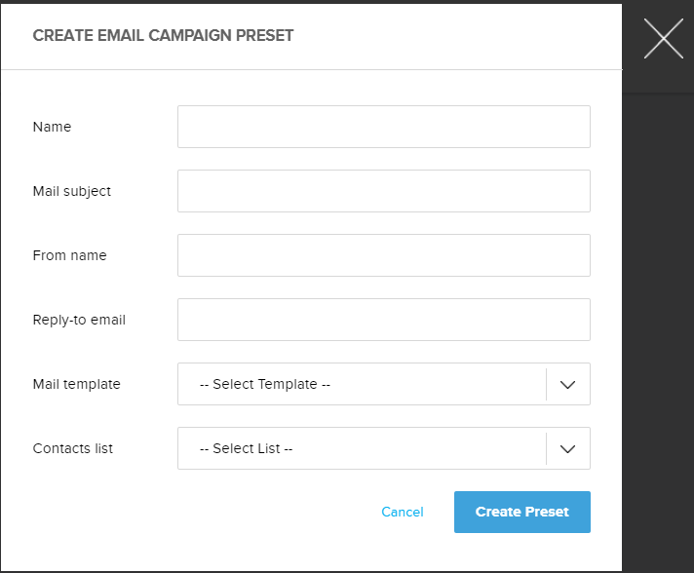Click the Reply-to email label
This screenshot has width=694, height=573.
coord(79,320)
